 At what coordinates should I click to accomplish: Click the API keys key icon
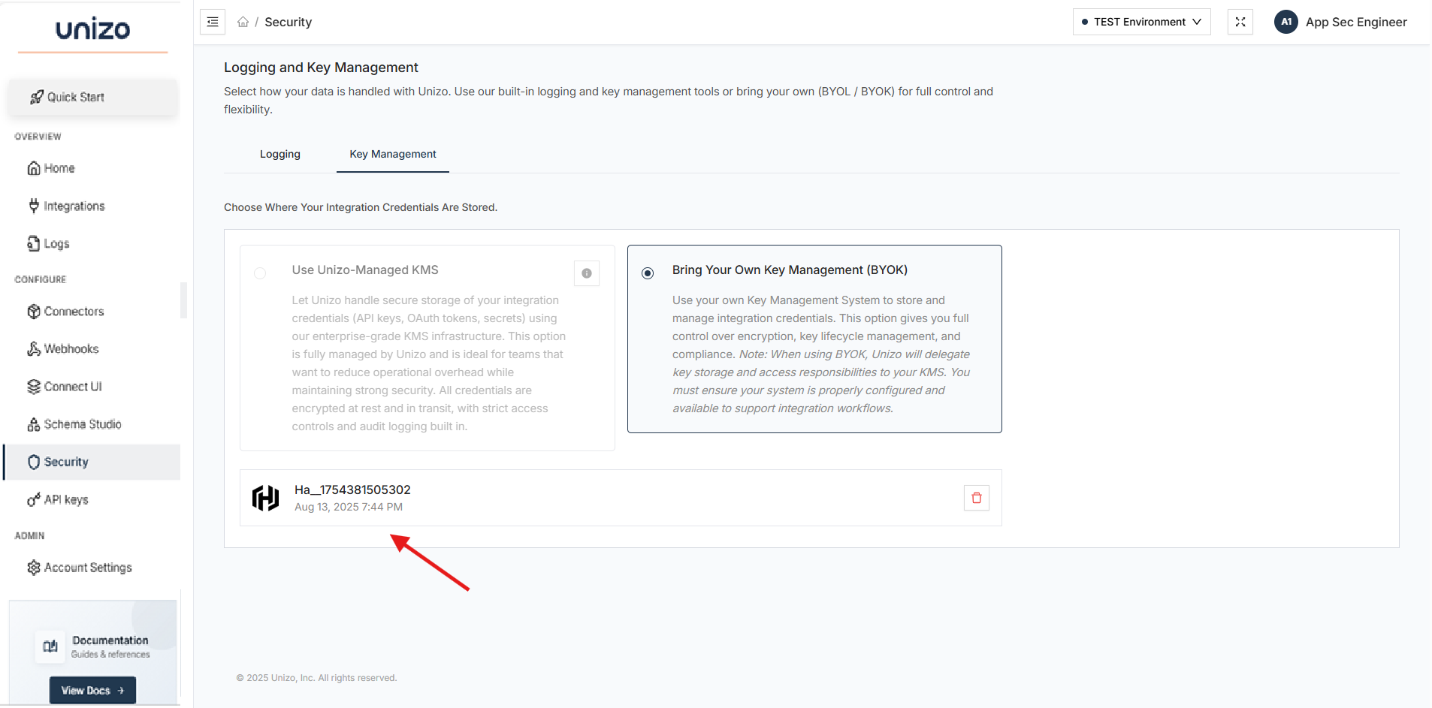pyautogui.click(x=34, y=500)
